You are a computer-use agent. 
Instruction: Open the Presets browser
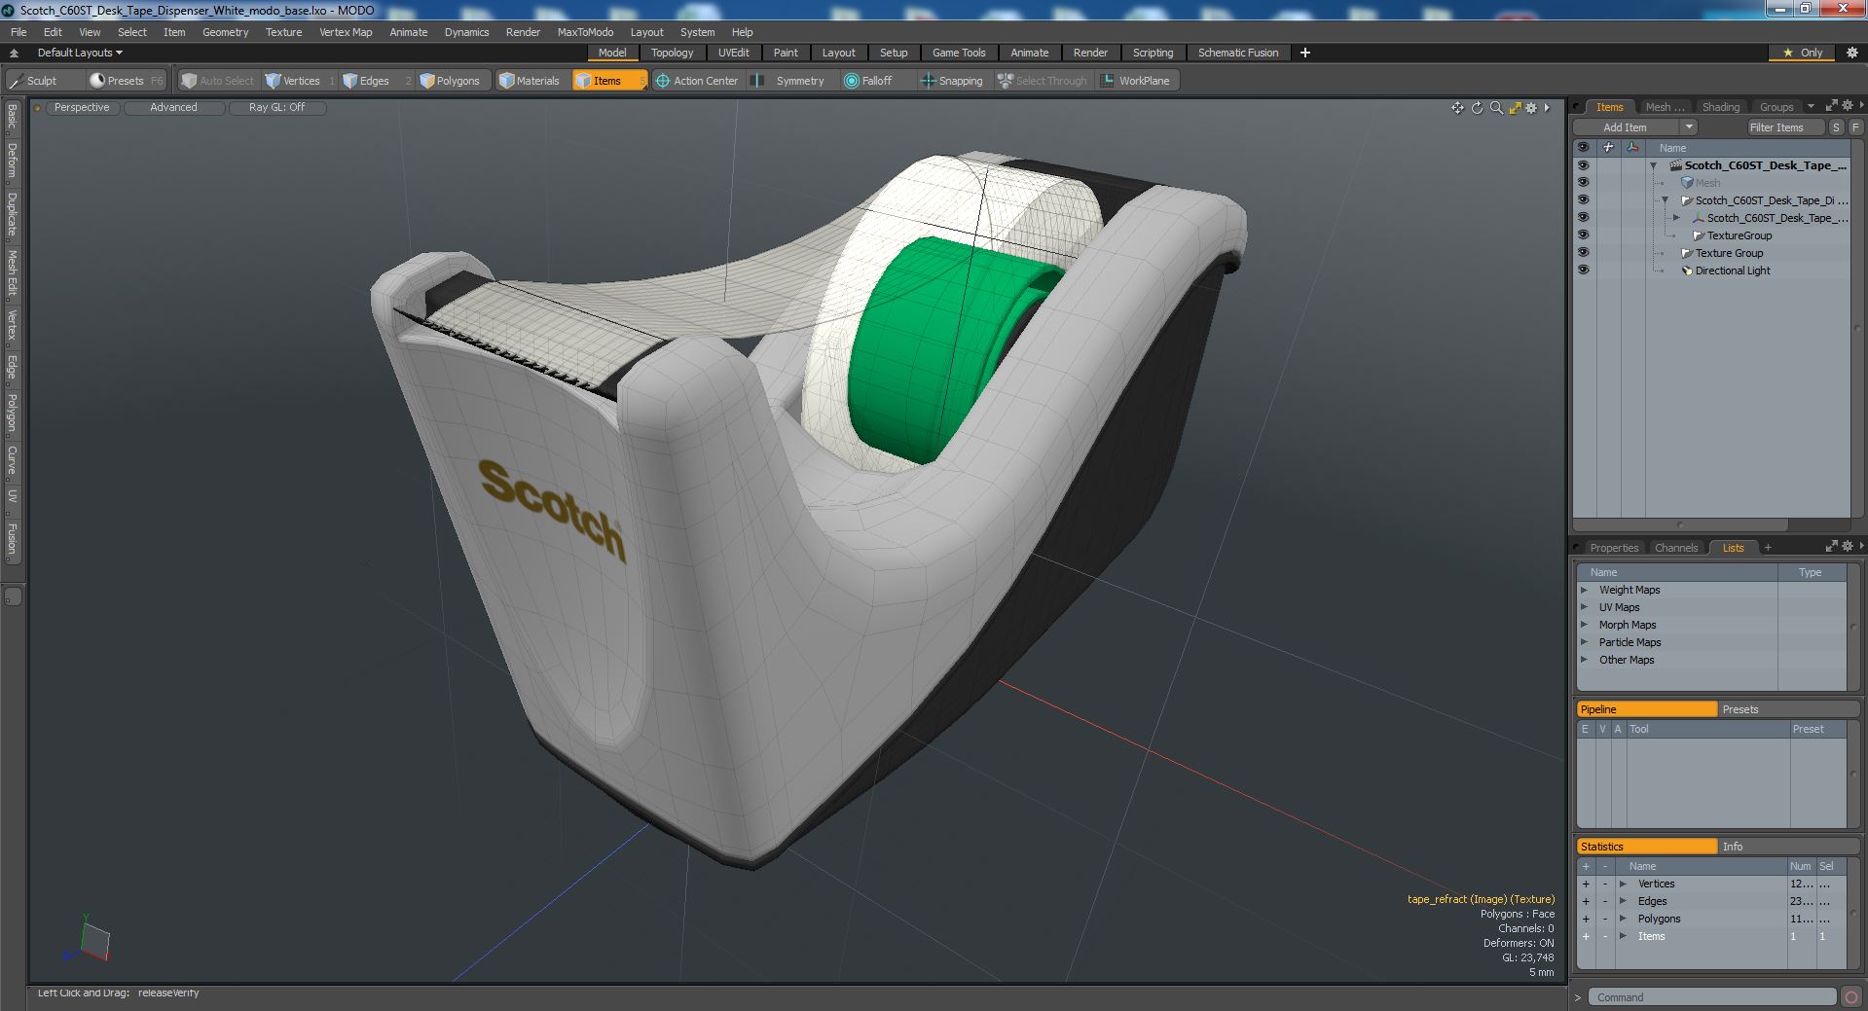coord(126,81)
